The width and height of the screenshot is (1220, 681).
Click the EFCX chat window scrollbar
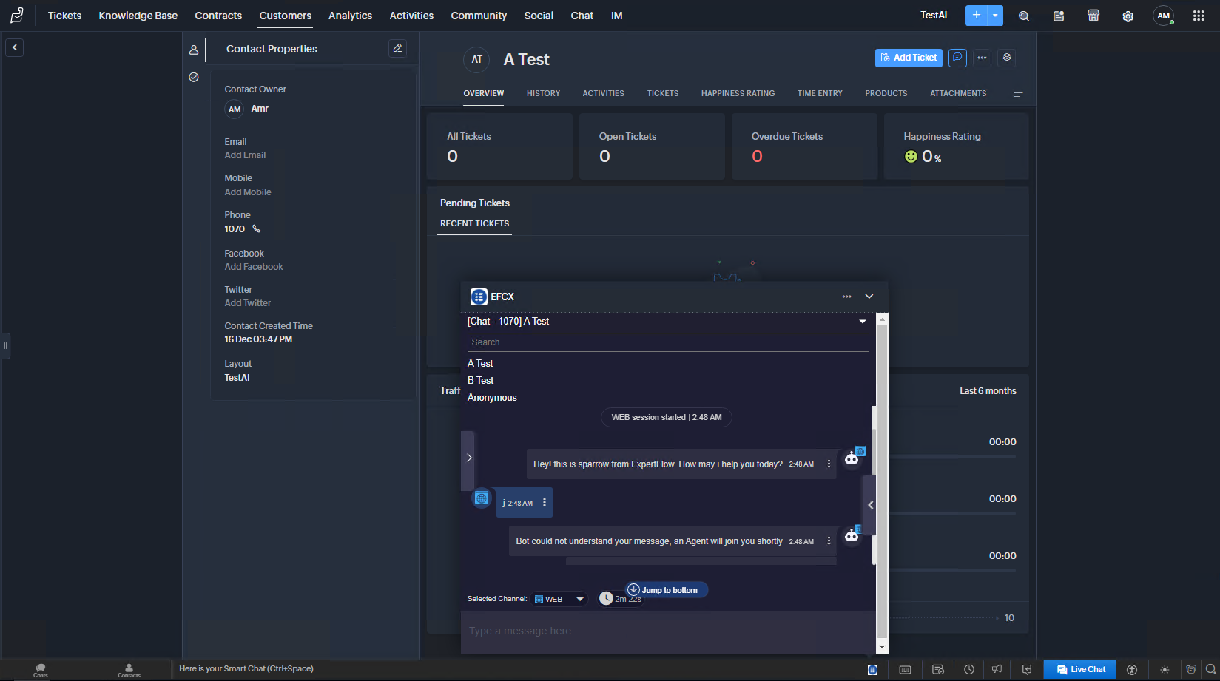(x=882, y=481)
